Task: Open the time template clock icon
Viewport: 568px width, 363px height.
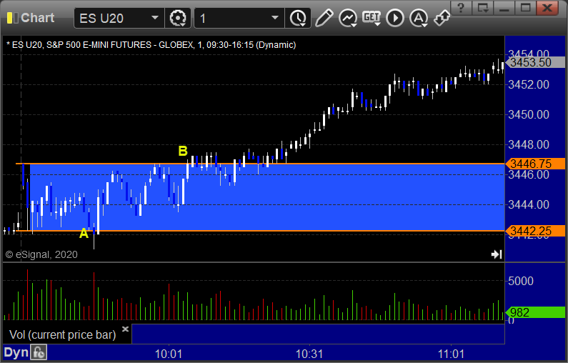Action: point(298,18)
